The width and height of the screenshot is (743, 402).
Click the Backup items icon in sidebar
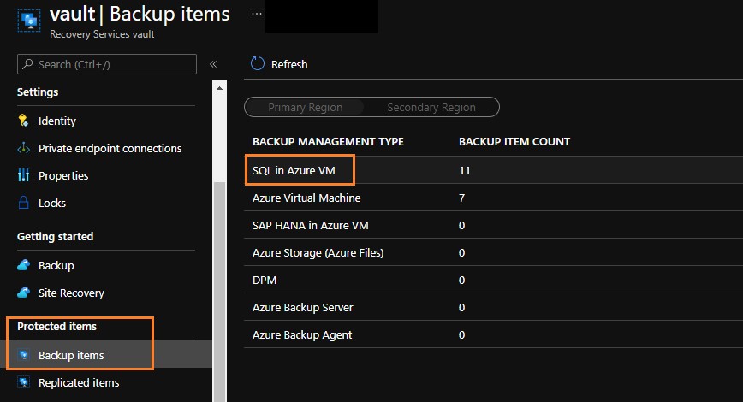[x=24, y=355]
